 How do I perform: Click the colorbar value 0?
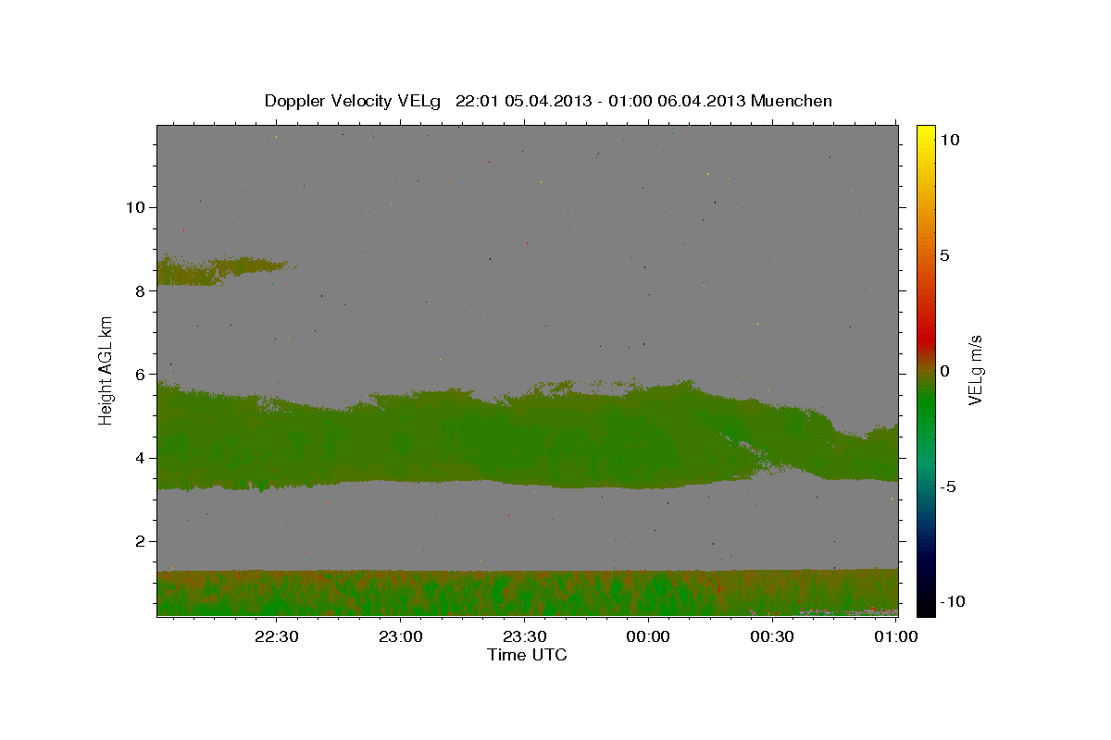[944, 371]
